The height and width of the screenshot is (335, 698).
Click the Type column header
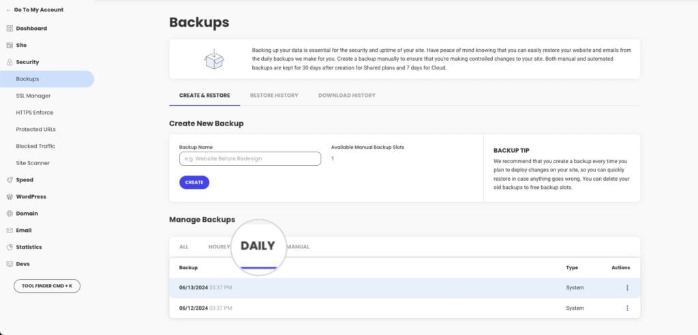pos(572,267)
